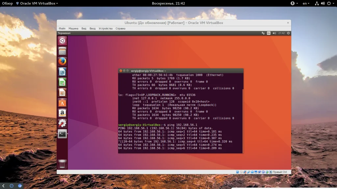Open Ubuntu Software center icon

click(62, 103)
